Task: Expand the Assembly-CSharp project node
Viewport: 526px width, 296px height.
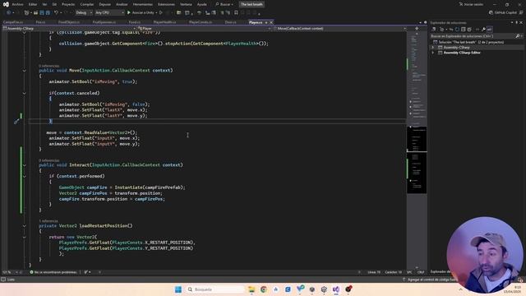Action: (433, 48)
